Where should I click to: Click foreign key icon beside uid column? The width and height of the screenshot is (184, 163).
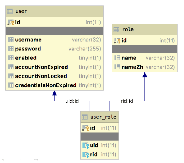(x=86, y=145)
